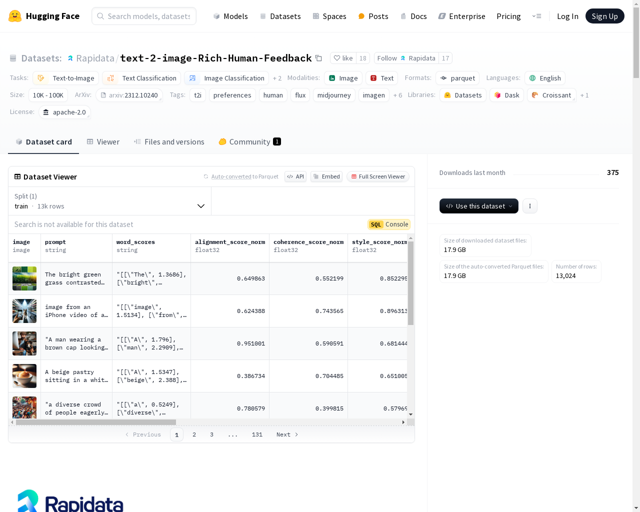
Task: Expand the +2 additional tasks
Action: tap(277, 78)
